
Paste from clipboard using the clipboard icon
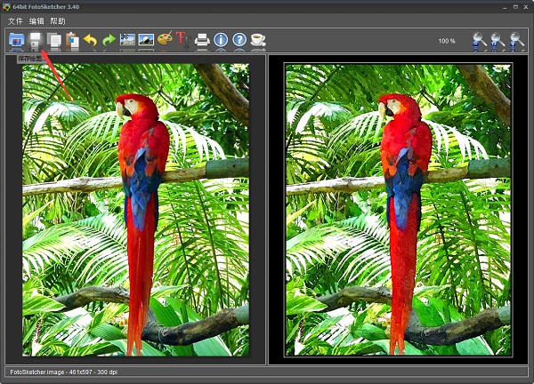(72, 40)
